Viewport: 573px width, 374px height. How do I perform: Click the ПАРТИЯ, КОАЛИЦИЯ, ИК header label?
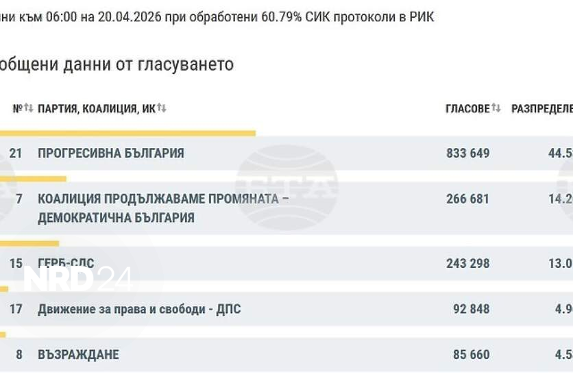point(96,109)
